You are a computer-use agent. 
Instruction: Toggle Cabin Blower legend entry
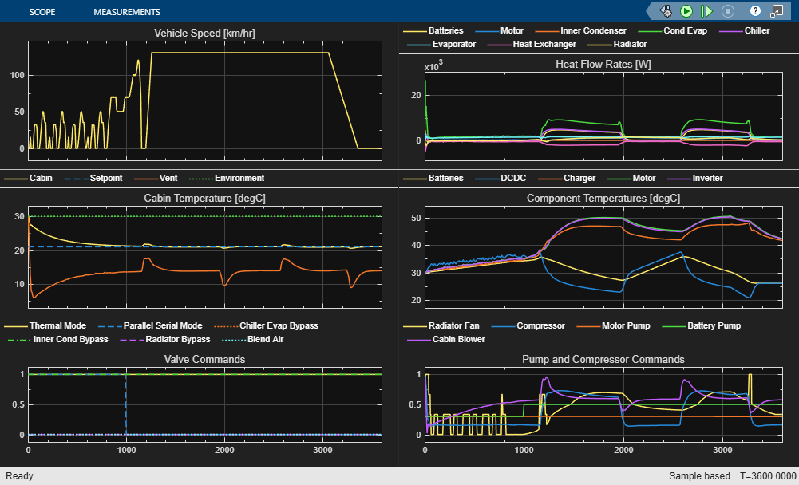pyautogui.click(x=457, y=339)
